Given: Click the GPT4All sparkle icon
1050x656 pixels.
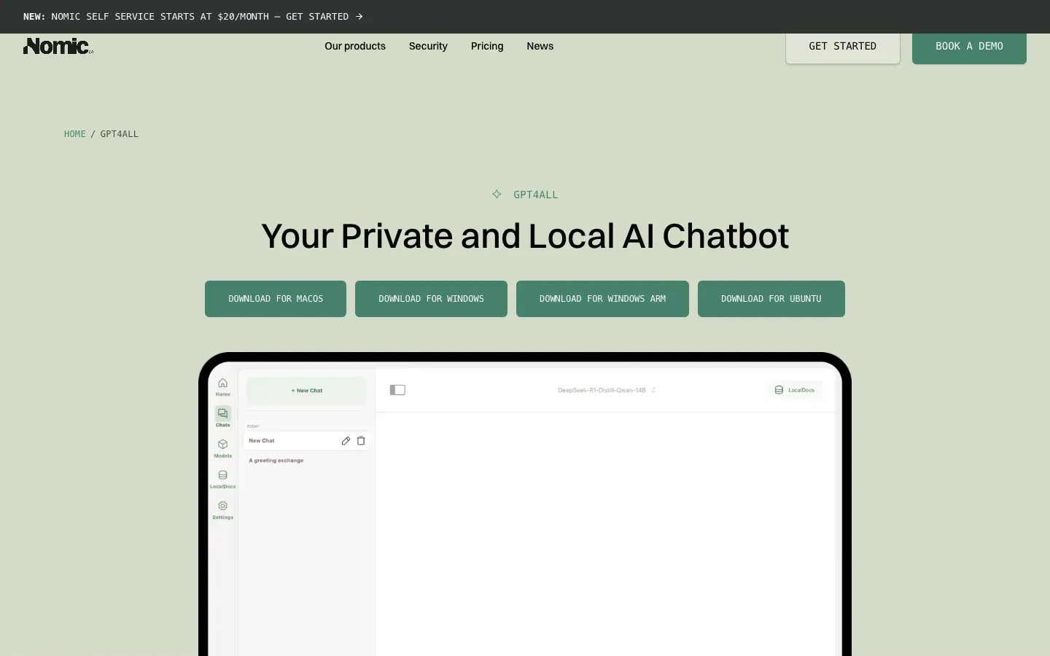Looking at the screenshot, I should tap(497, 194).
